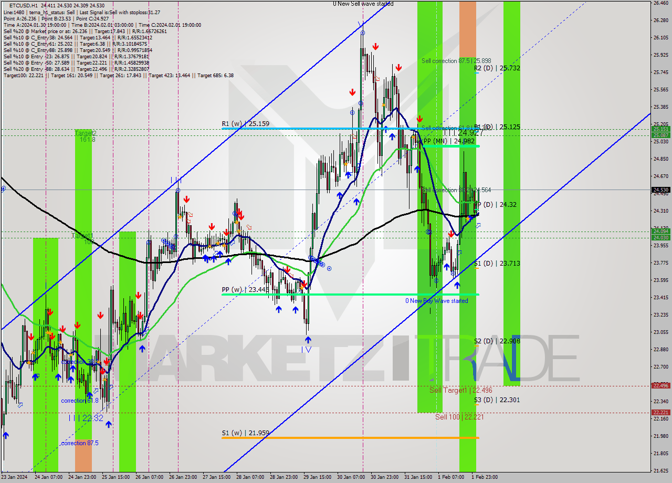Click the '0 New Buy Wave started' annotation

436,301
